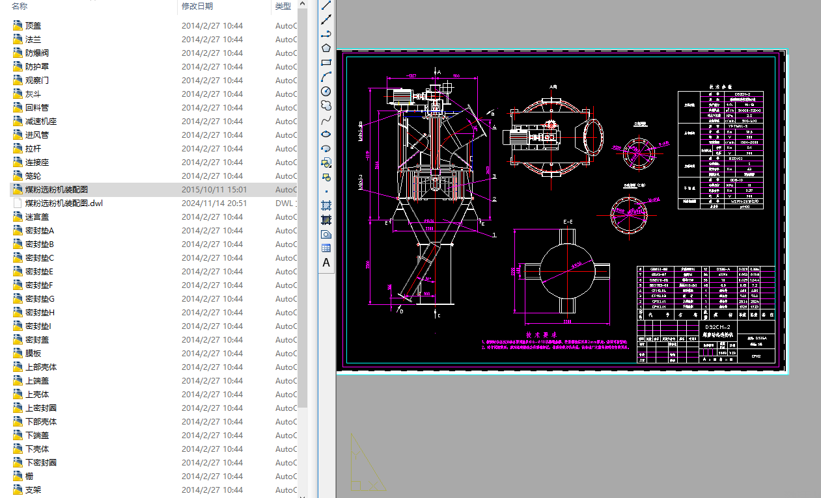821x498 pixels.
Task: Click the Make Block tool
Action: click(x=326, y=177)
